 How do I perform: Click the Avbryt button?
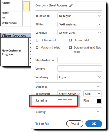click(75, 124)
